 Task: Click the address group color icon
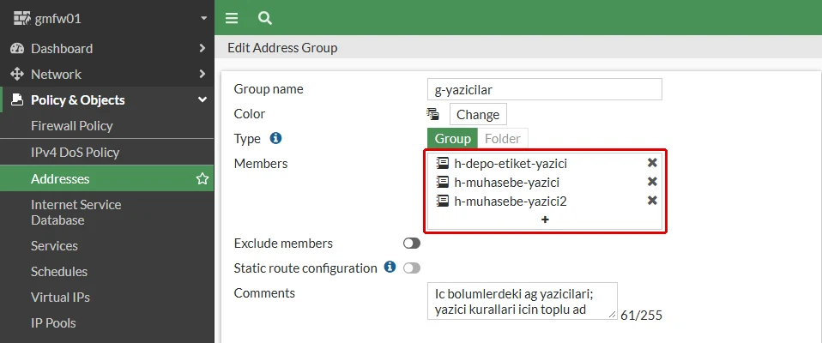tap(432, 114)
